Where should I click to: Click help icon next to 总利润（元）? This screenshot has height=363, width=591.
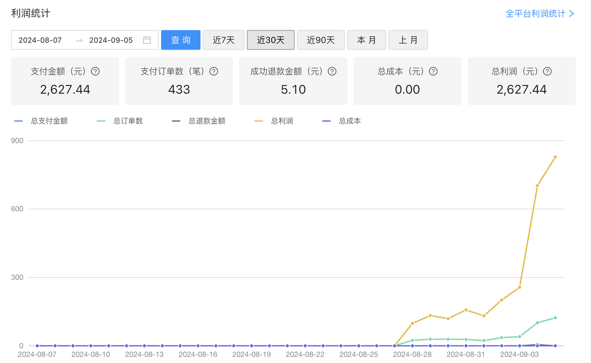(x=547, y=71)
